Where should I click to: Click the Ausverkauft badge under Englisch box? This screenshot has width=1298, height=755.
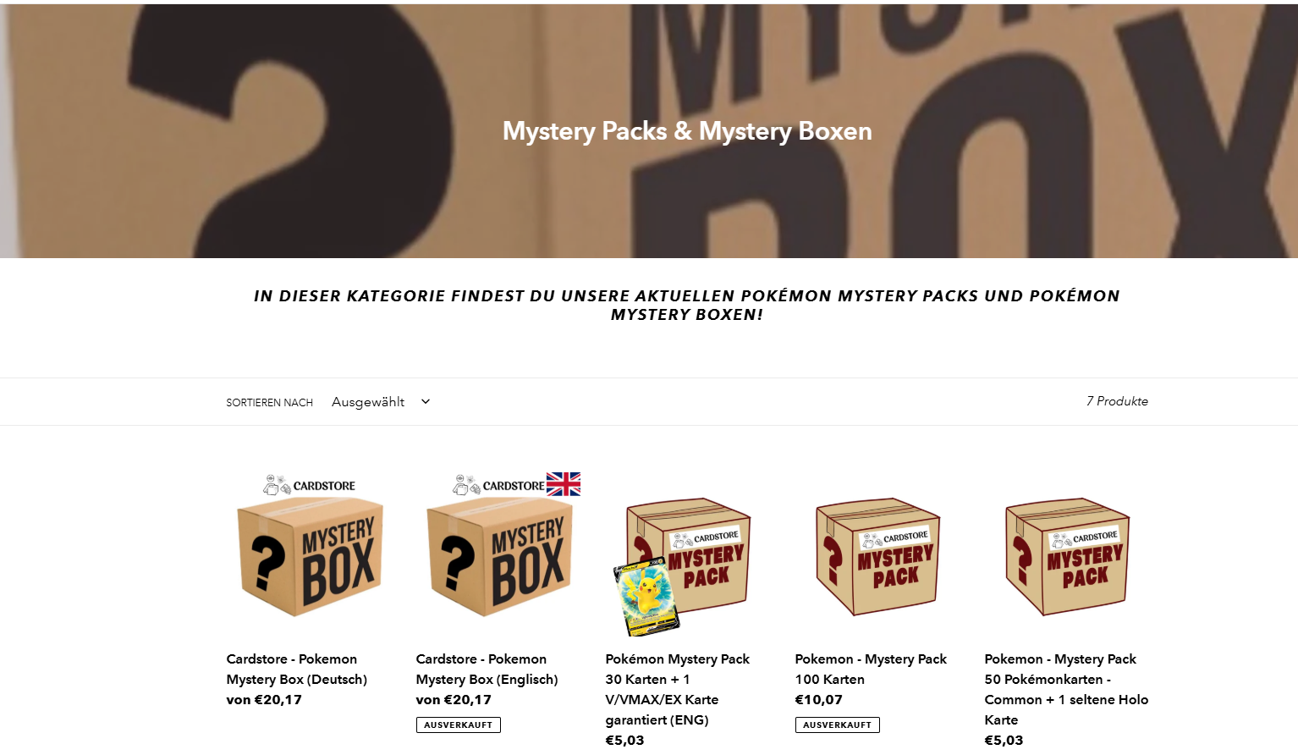459,725
